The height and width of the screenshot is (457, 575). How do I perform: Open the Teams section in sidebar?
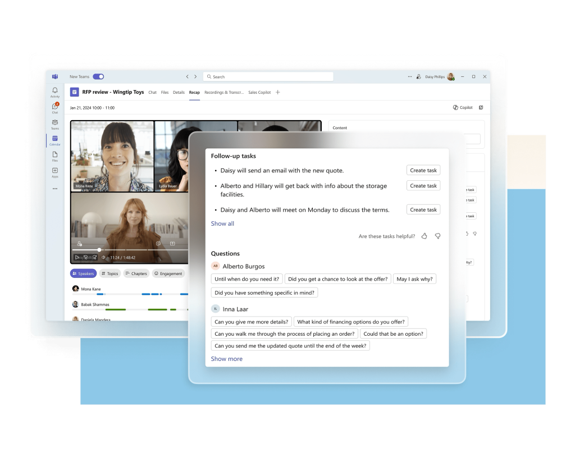(x=54, y=124)
